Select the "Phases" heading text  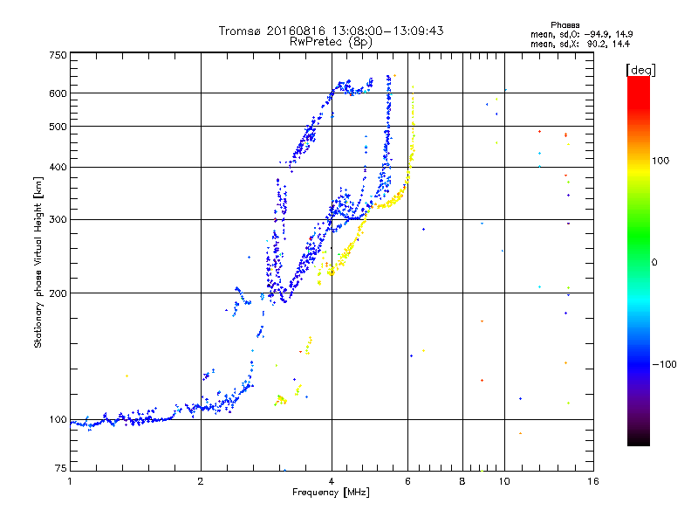pos(565,25)
